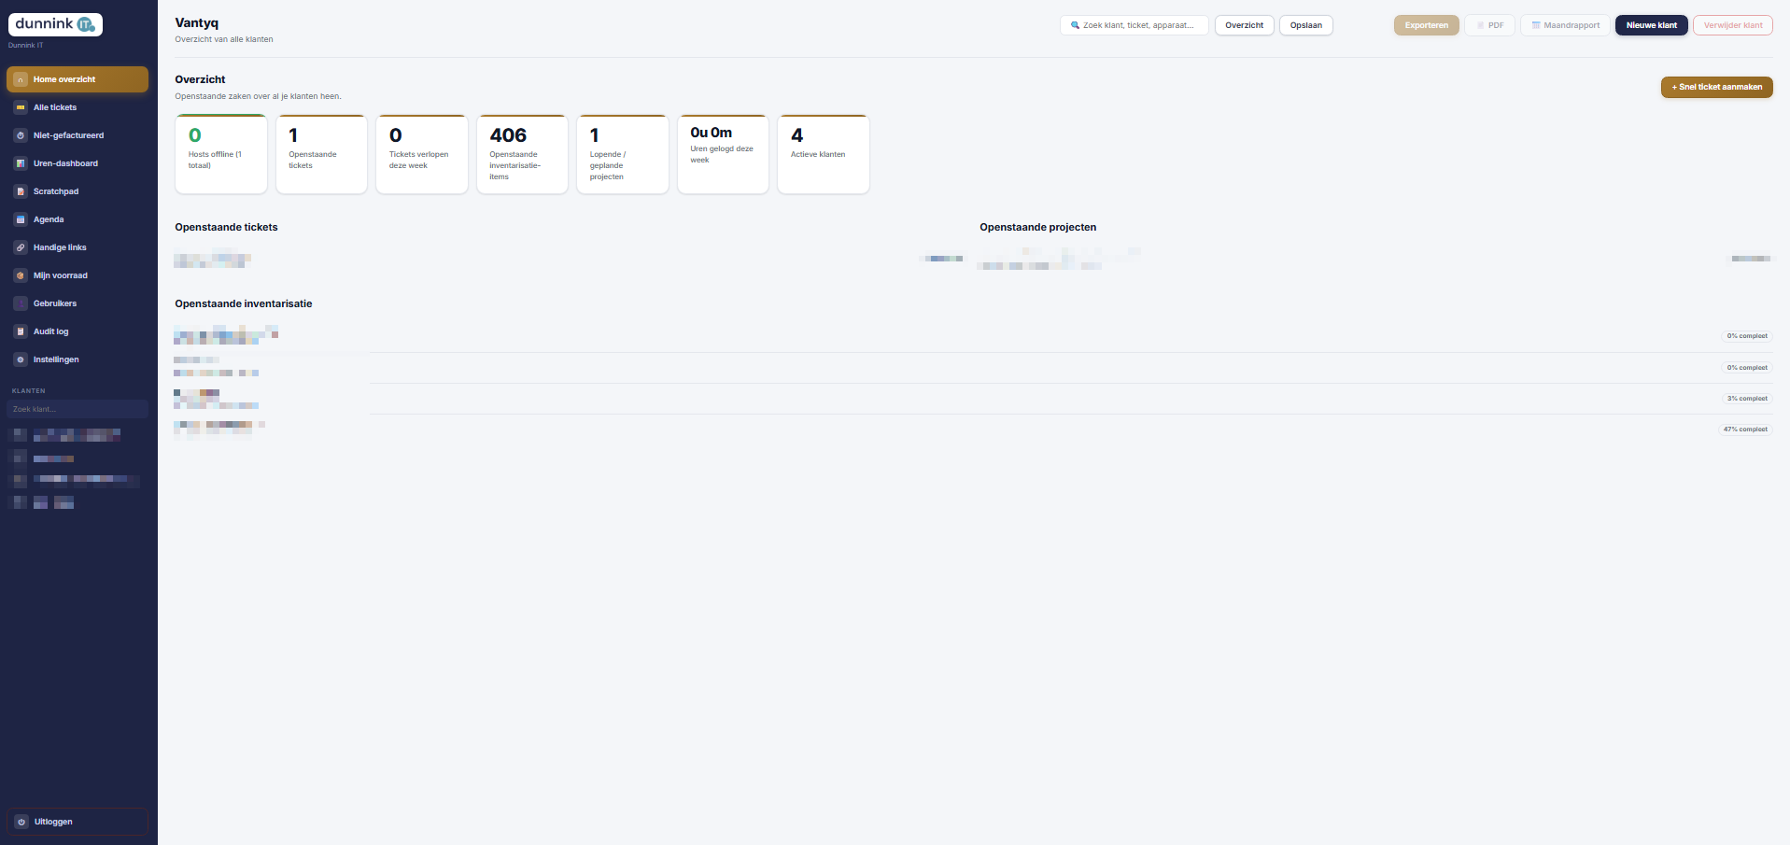
Task: Click the magnifier icon in search box
Action: [1075, 25]
